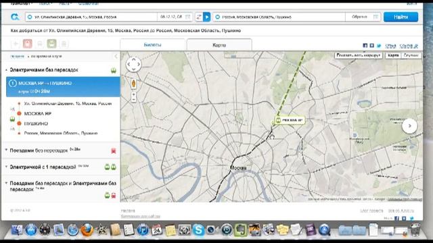Expand Поездами без пересадок и Электричками section
Image resolution: width=433 pixels, height=243 pixels.
pyautogui.click(x=6, y=183)
